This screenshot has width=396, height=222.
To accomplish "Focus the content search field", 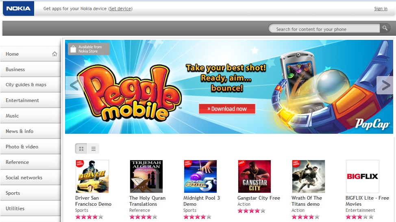I will click(x=324, y=28).
